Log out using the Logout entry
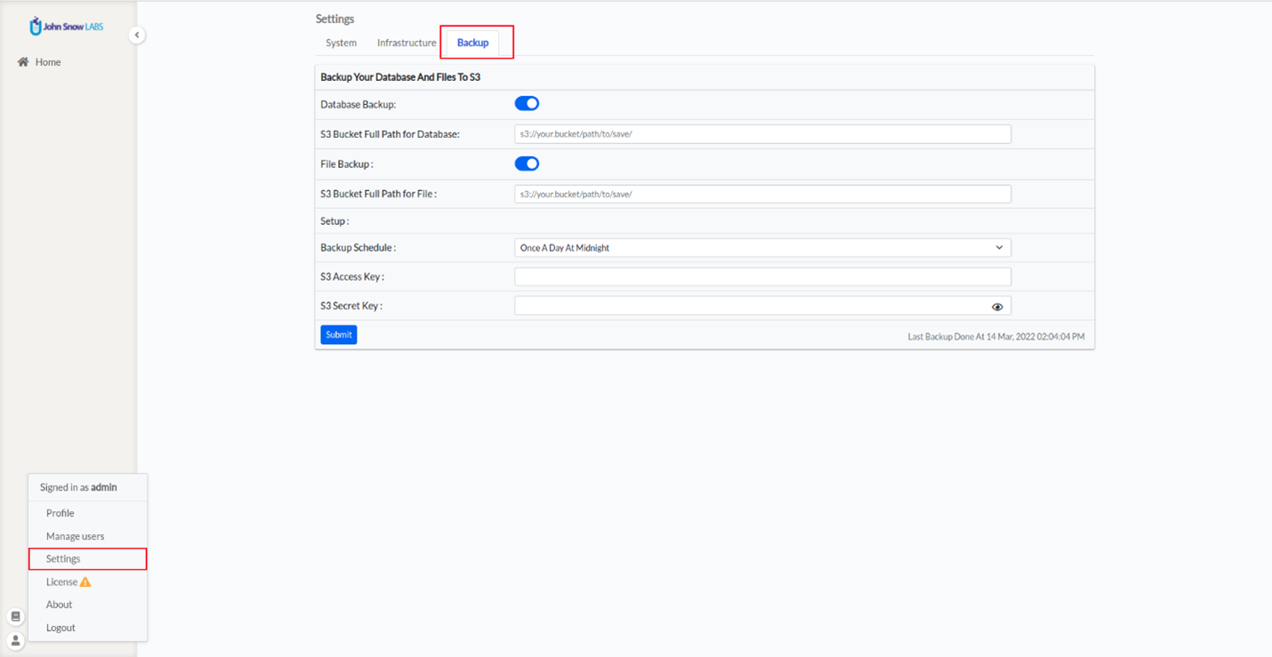1272x657 pixels. click(x=60, y=628)
